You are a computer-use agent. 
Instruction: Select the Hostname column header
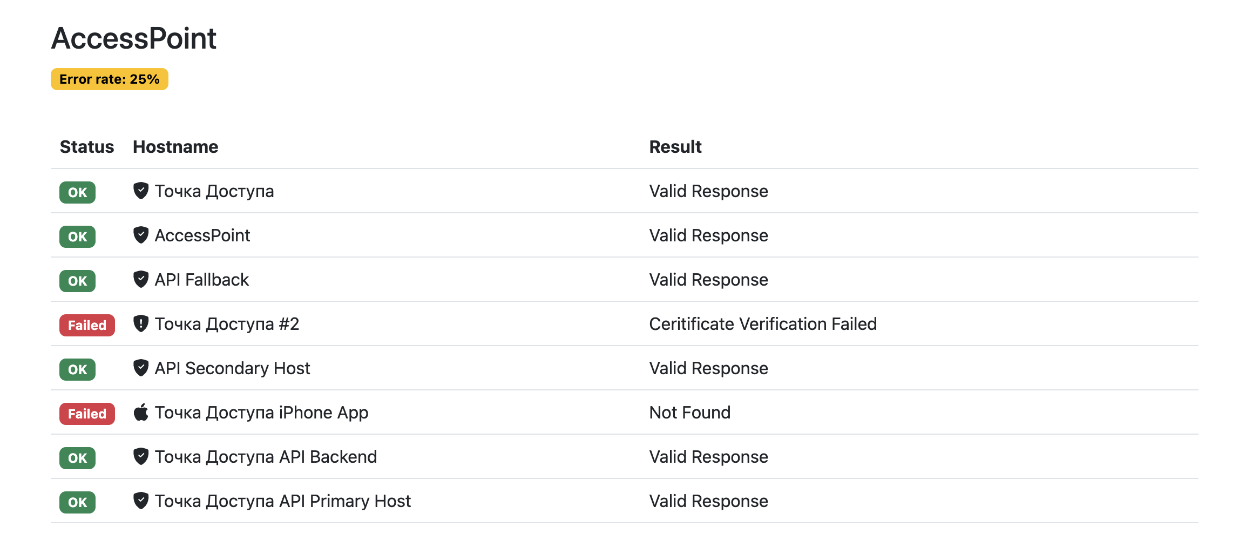175,147
